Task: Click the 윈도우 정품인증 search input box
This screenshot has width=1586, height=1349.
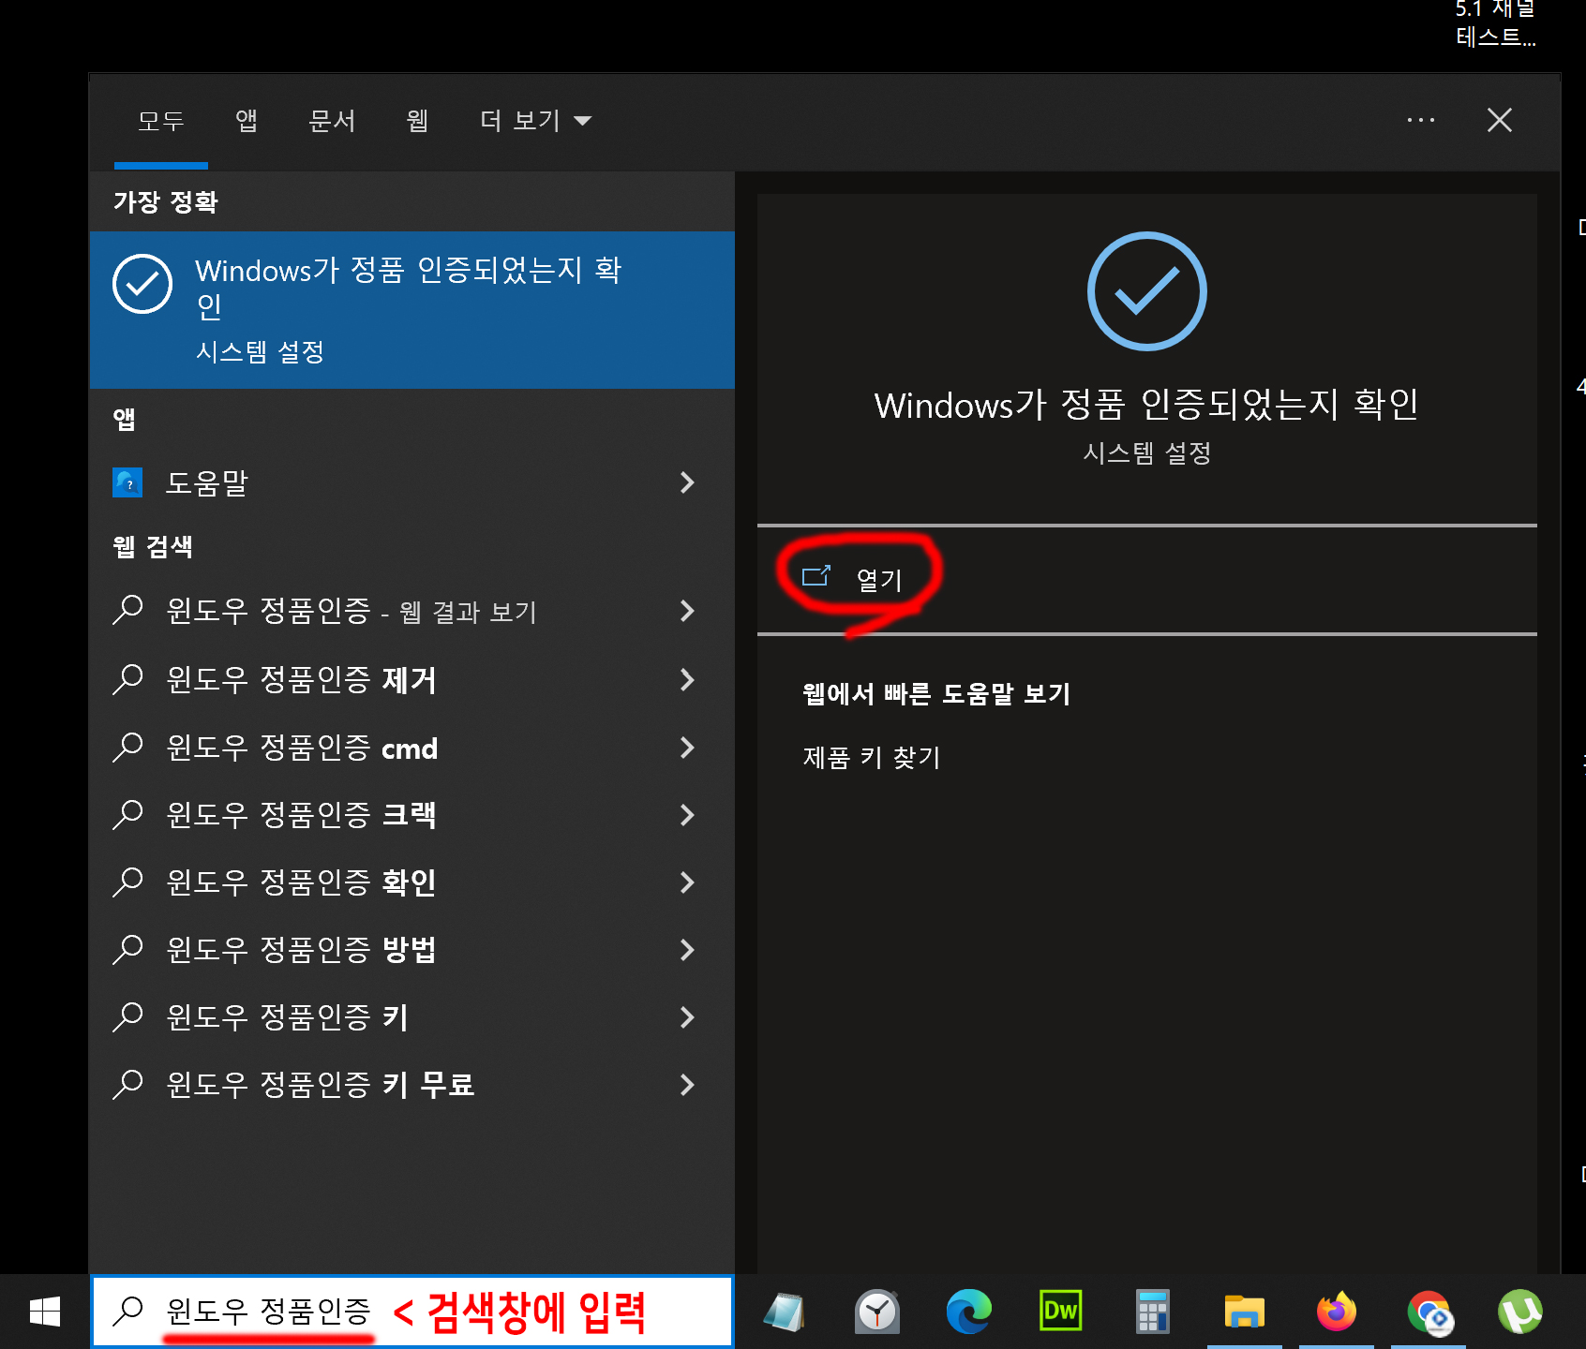Action: pyautogui.click(x=412, y=1312)
